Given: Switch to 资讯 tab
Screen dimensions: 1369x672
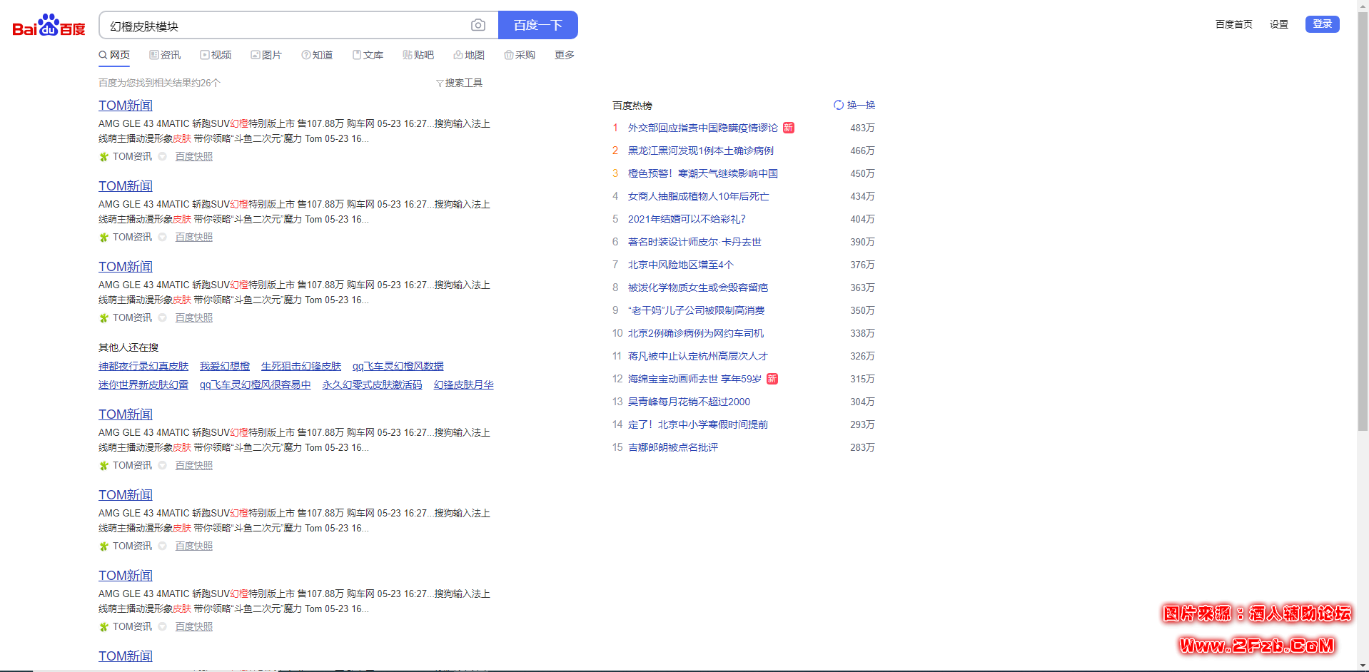Looking at the screenshot, I should coord(165,55).
